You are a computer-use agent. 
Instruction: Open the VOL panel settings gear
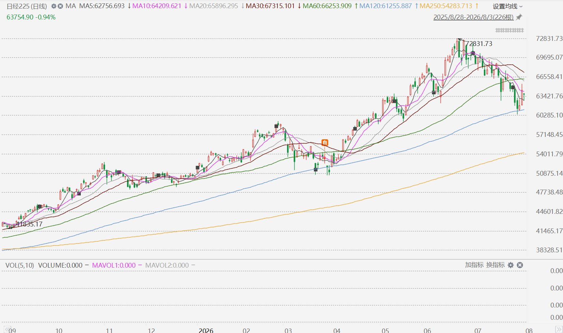[511, 265]
